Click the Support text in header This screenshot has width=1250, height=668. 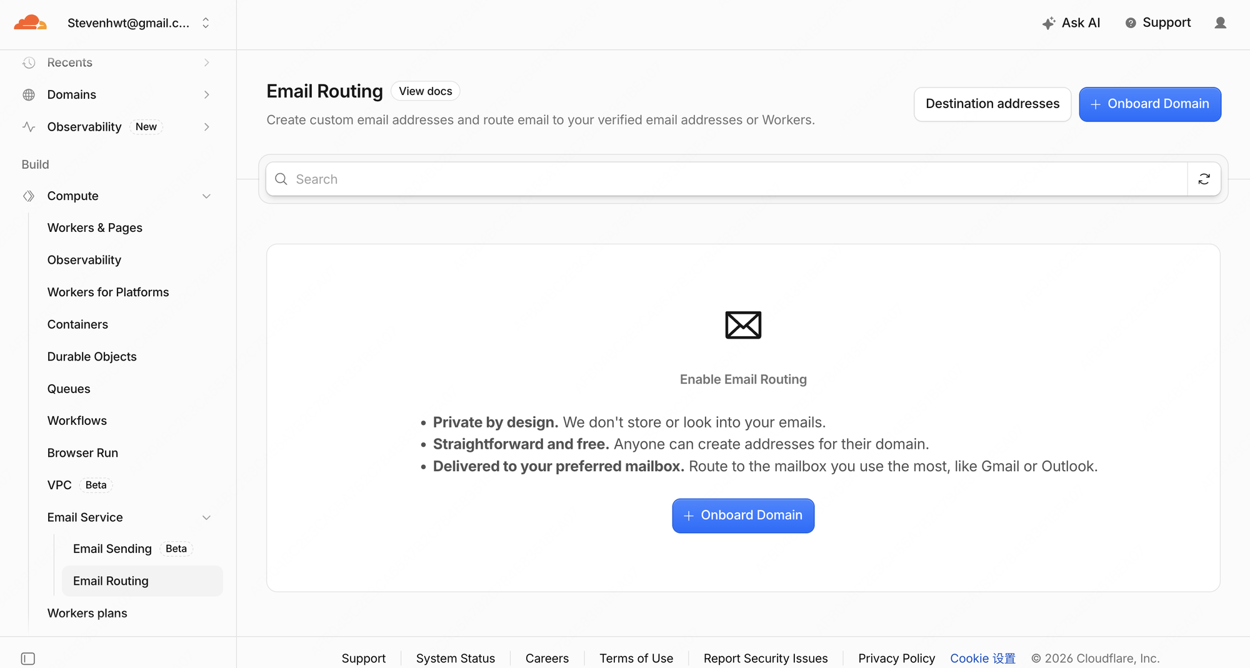coord(1167,23)
